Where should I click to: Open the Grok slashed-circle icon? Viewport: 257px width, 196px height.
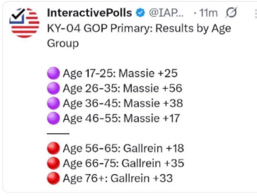point(231,12)
